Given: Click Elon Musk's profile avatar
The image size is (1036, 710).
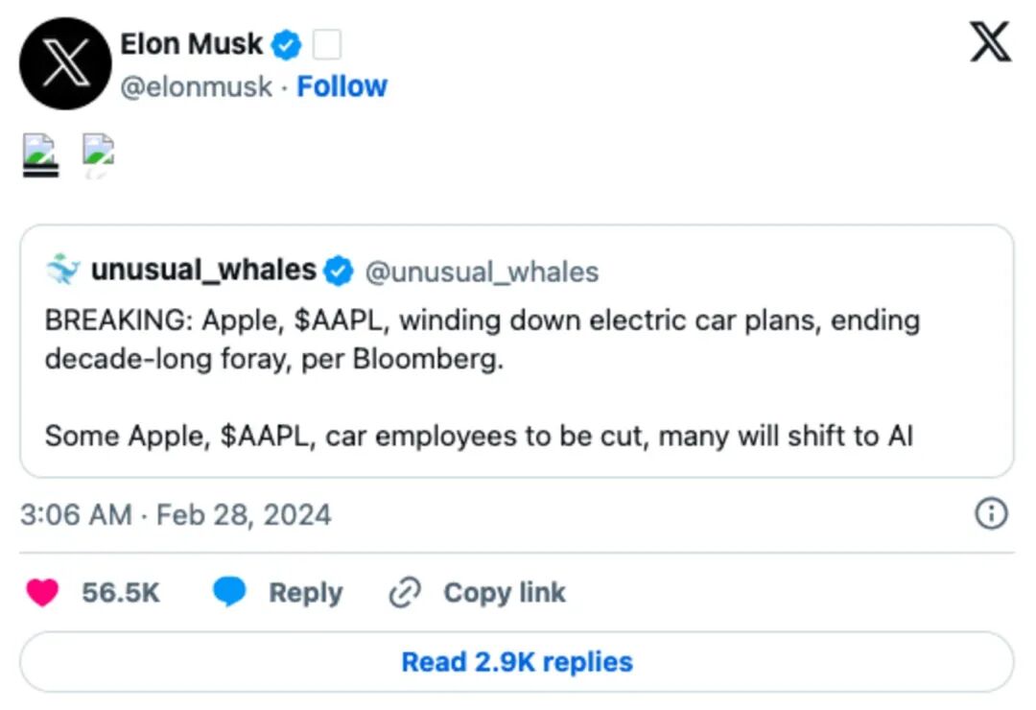Looking at the screenshot, I should click(x=65, y=63).
